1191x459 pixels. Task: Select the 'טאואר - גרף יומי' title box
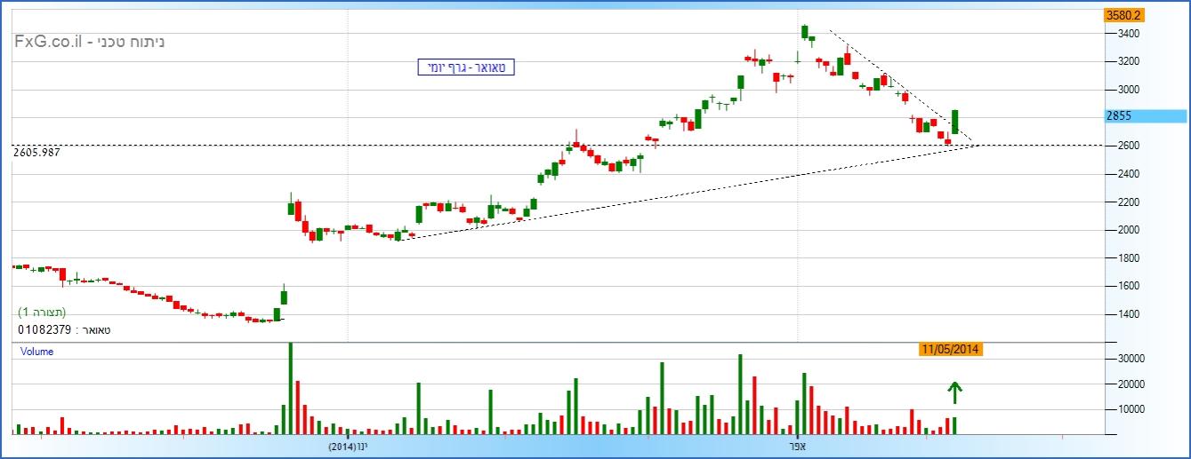(x=466, y=67)
